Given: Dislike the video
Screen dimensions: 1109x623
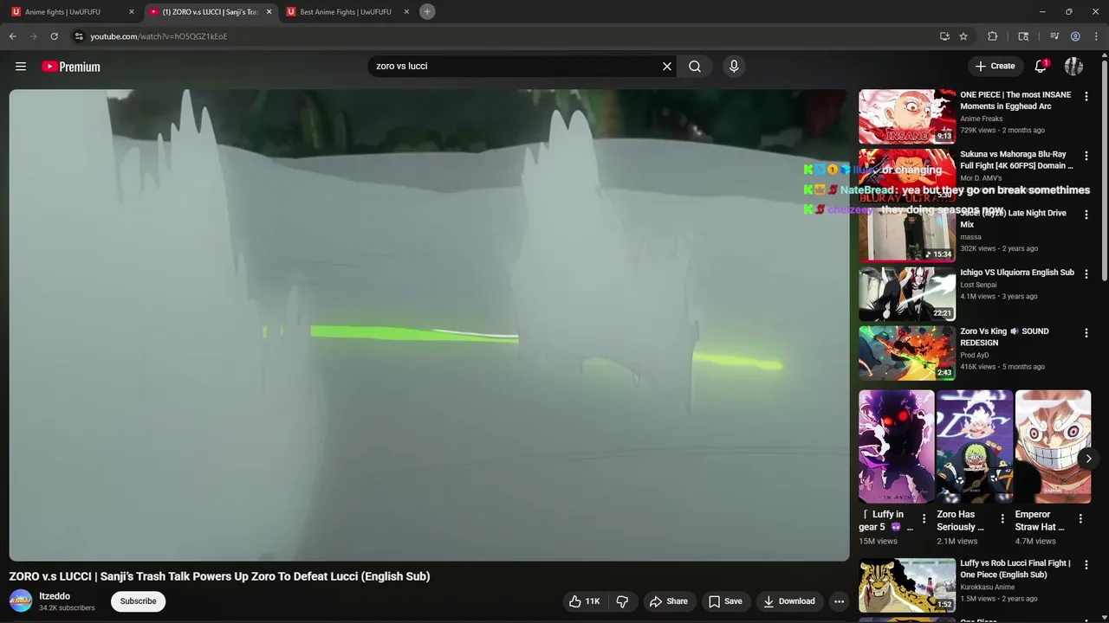Looking at the screenshot, I should (622, 601).
